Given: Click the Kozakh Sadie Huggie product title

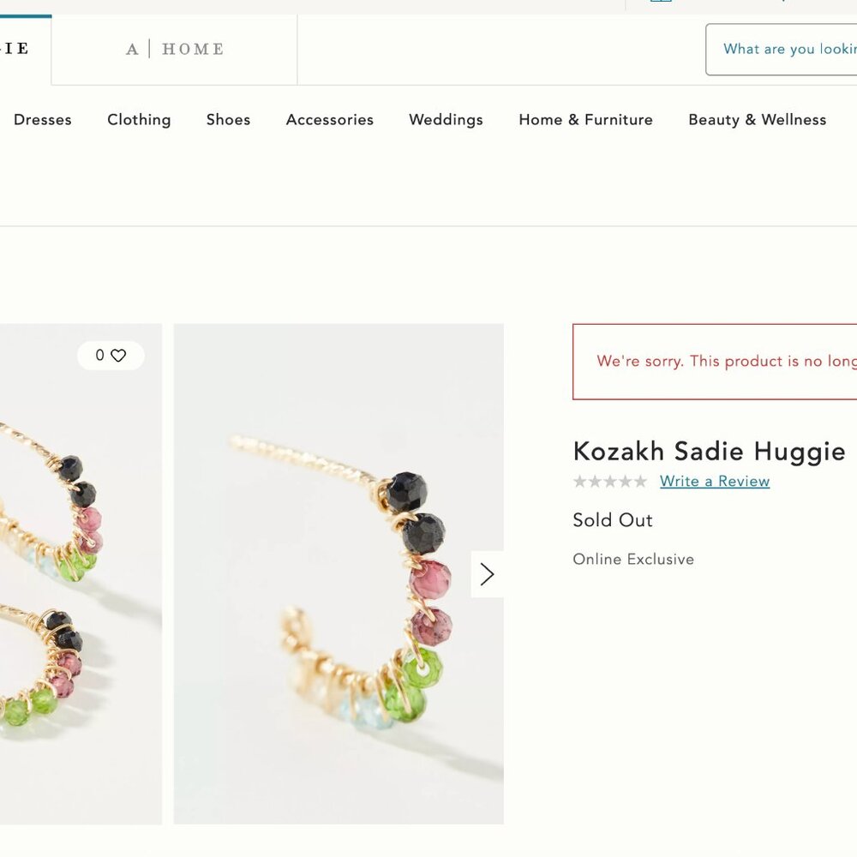Looking at the screenshot, I should point(710,452).
